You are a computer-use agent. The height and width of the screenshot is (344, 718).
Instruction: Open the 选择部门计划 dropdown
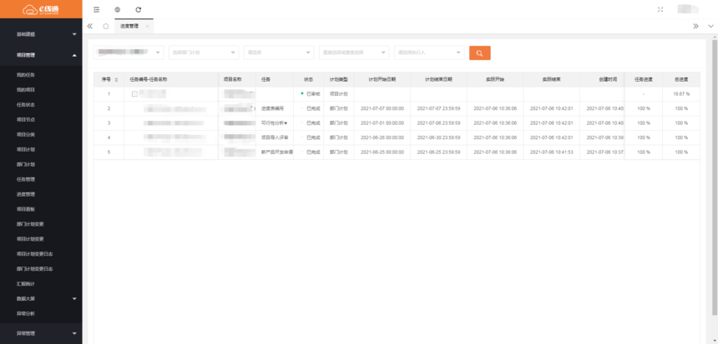203,52
